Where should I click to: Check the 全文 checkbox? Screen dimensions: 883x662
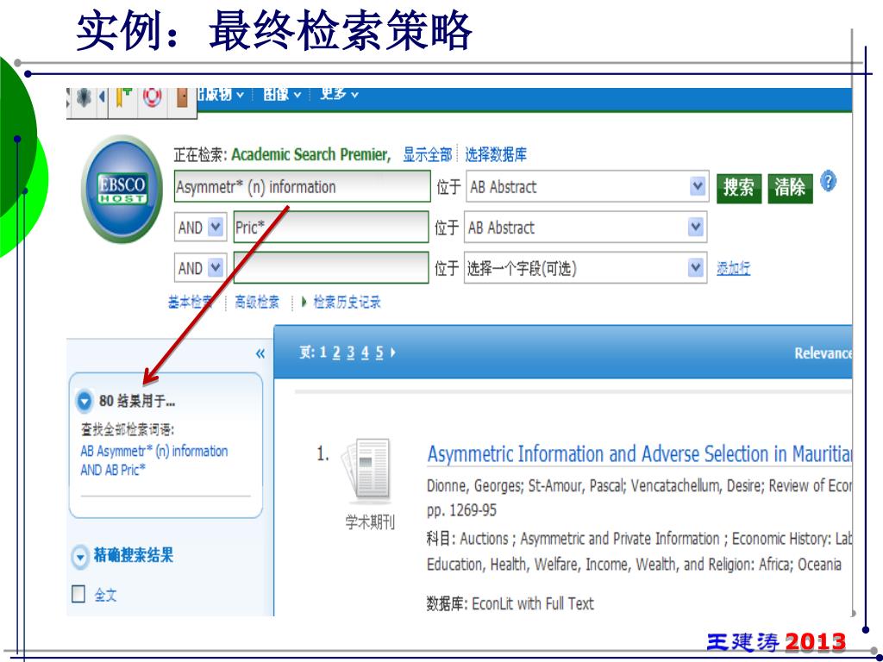[78, 594]
